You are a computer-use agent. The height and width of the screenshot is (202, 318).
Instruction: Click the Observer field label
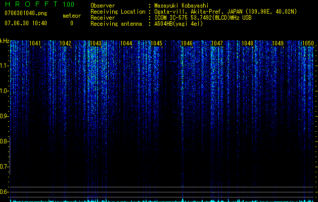tap(103, 6)
